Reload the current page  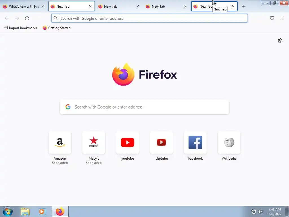tap(27, 18)
